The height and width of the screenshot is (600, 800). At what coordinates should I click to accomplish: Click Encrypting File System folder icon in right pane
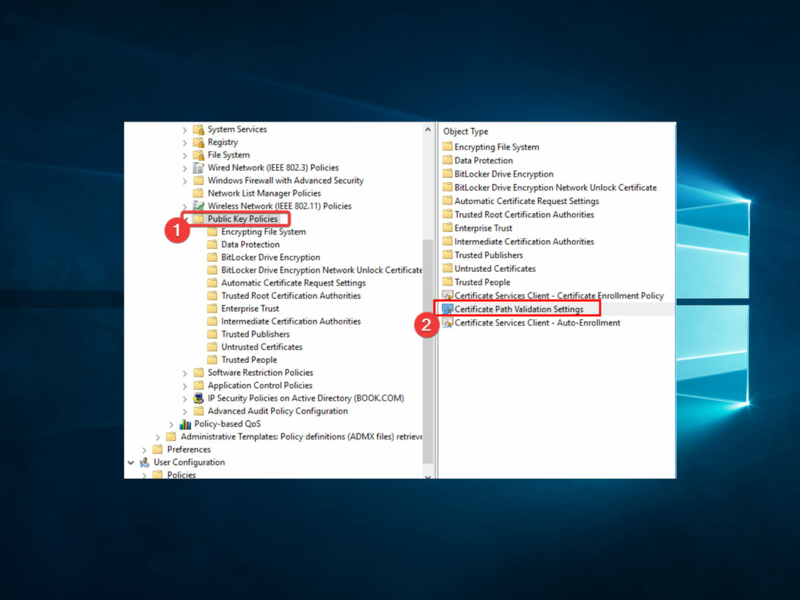(x=447, y=147)
